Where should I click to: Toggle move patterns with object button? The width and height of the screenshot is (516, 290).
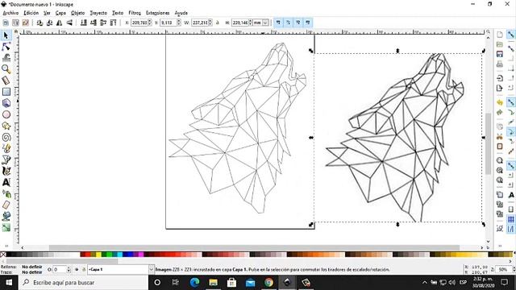308,23
